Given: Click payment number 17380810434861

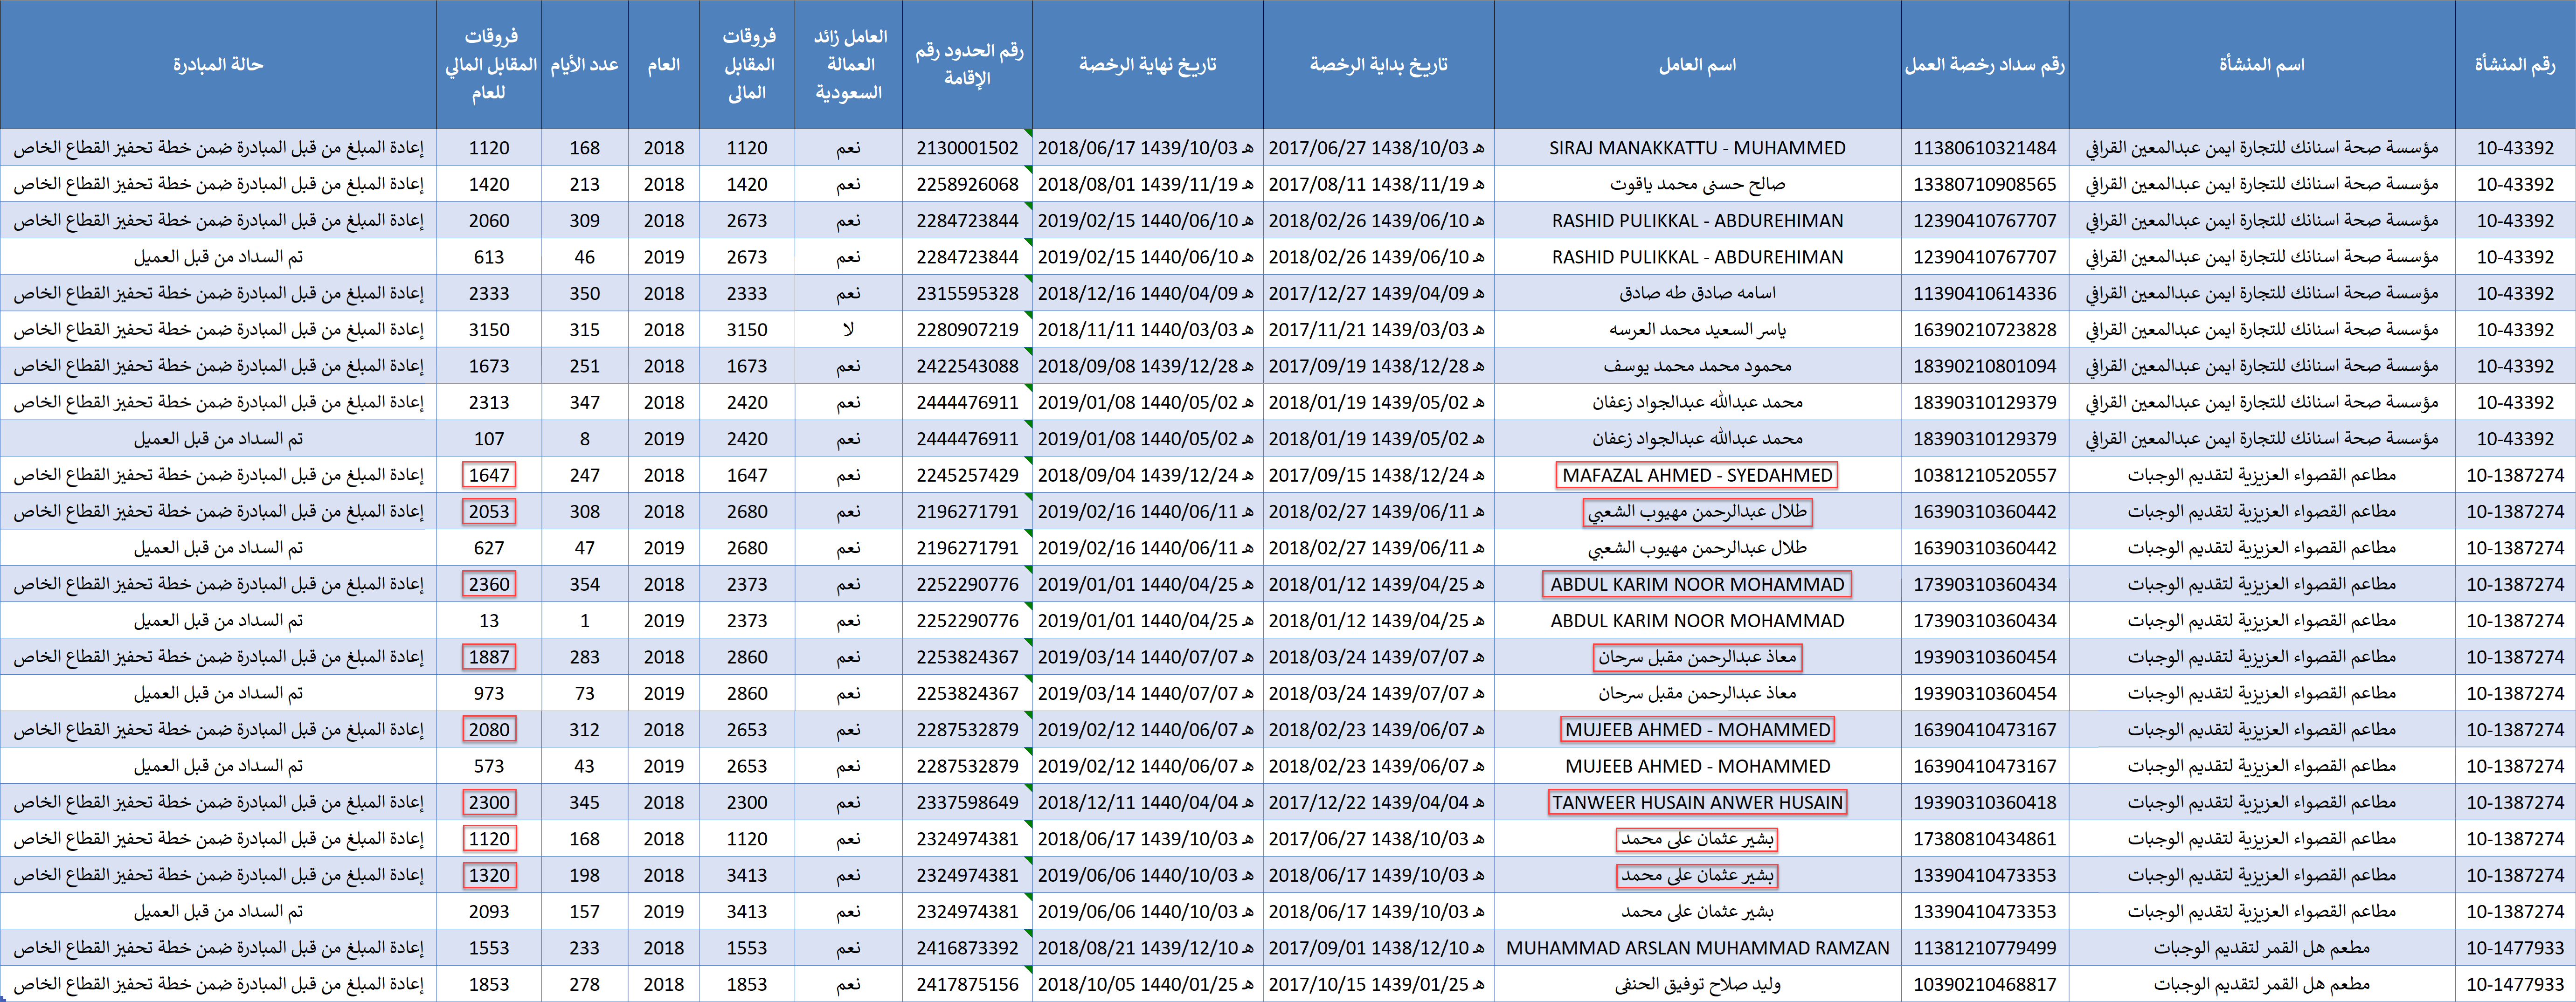Looking at the screenshot, I should [x=1985, y=839].
